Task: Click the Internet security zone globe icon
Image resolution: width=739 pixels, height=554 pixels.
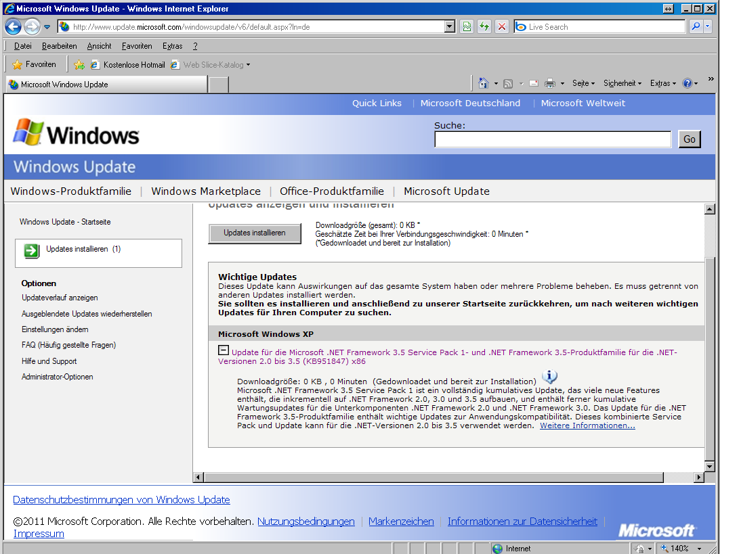Action: point(497,549)
